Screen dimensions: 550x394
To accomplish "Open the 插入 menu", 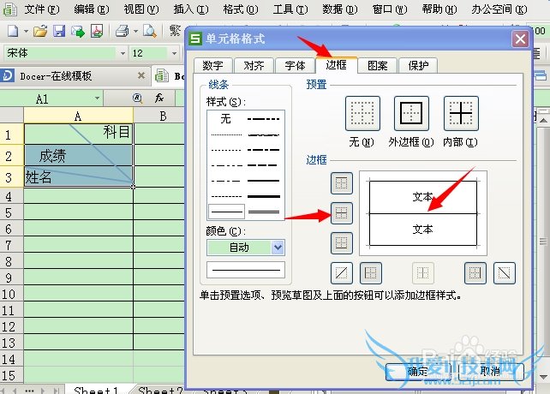I will (191, 9).
